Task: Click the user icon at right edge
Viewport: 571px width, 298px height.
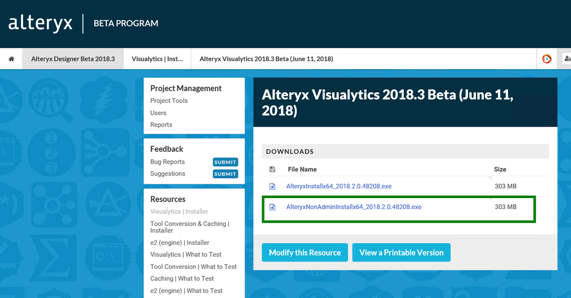Action: pos(567,58)
